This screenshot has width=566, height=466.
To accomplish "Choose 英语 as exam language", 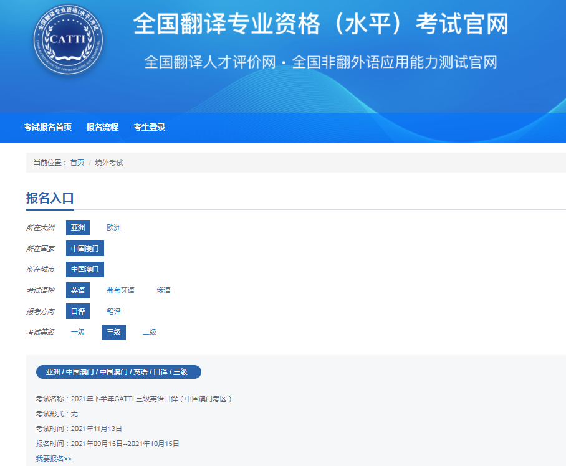I will (78, 290).
